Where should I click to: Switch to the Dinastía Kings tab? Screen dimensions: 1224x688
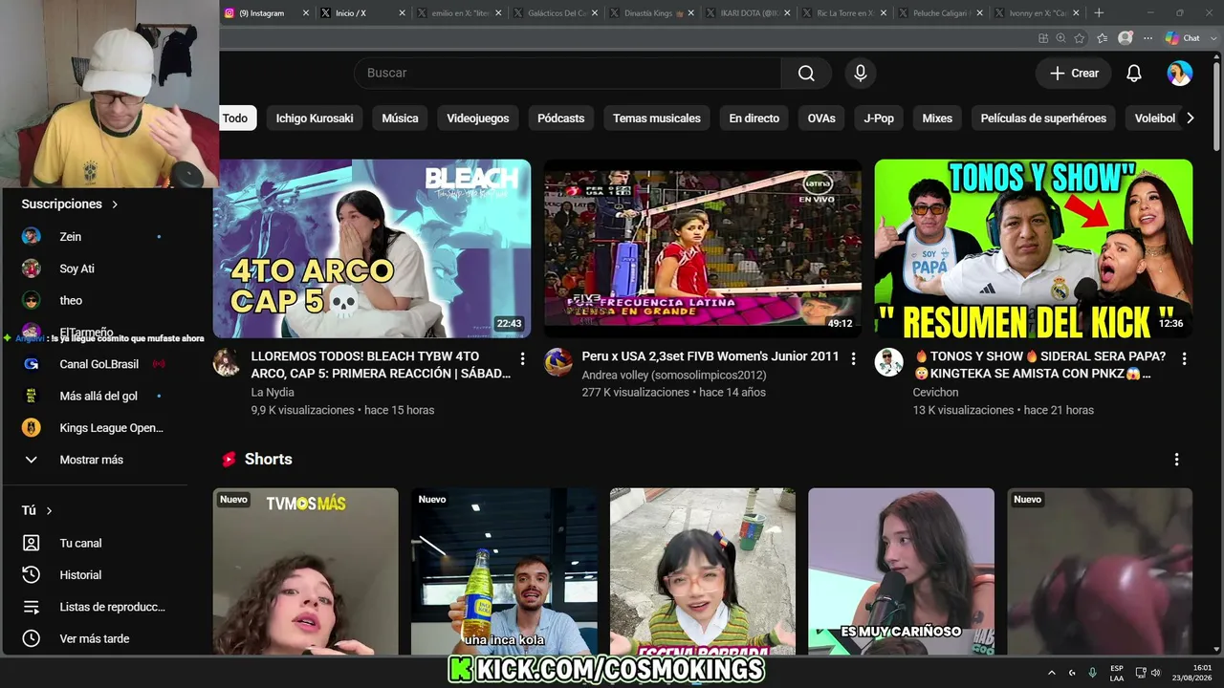pyautogui.click(x=652, y=13)
